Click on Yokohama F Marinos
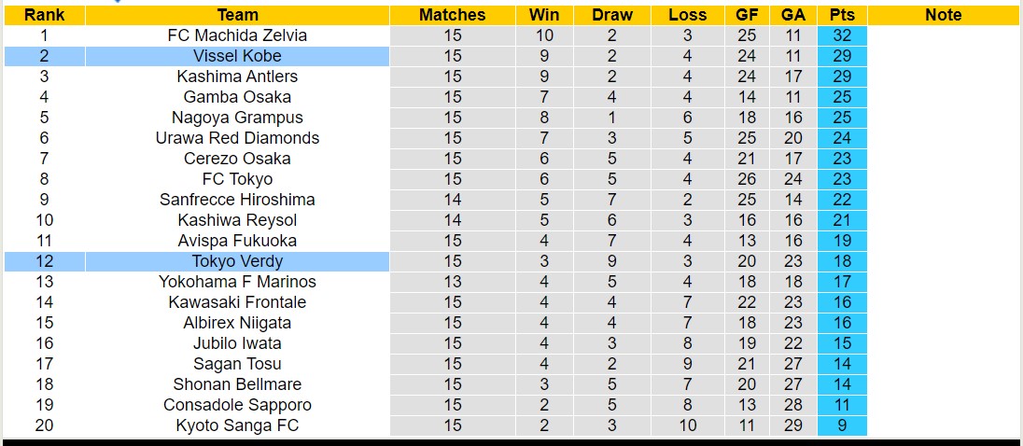This screenshot has width=1023, height=446. coord(237,282)
